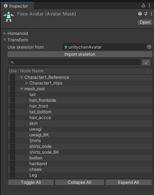This screenshot has height=195, width=154.
Task: Tick the Leg node checkbox
Action: 13,175
